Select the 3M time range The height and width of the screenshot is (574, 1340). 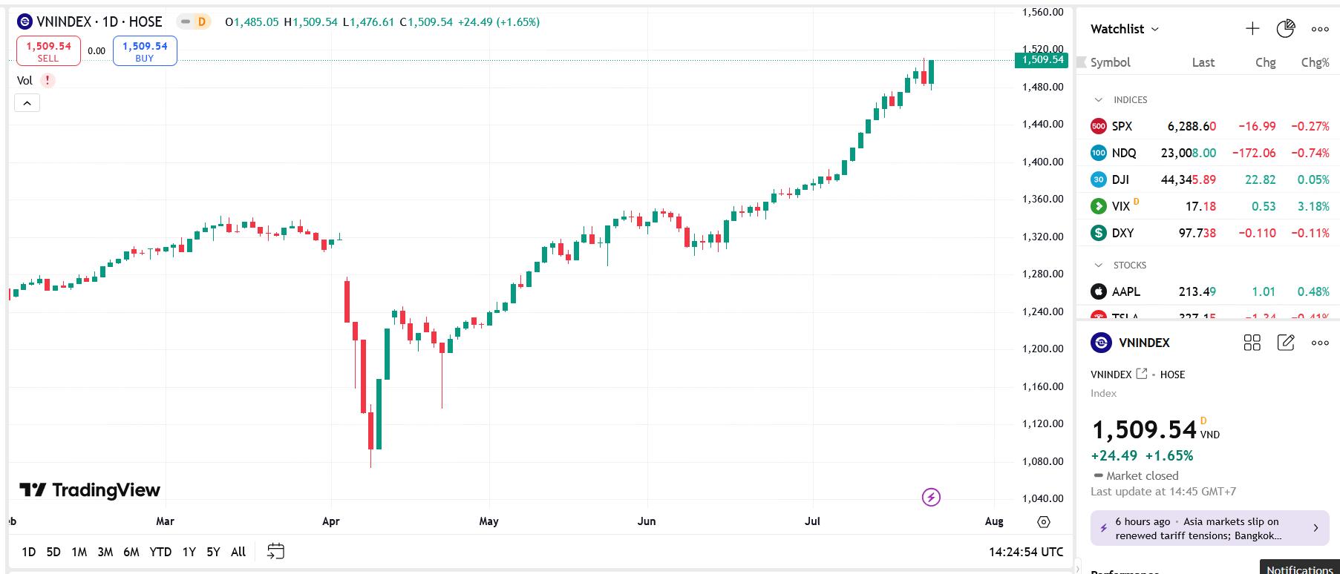(105, 552)
